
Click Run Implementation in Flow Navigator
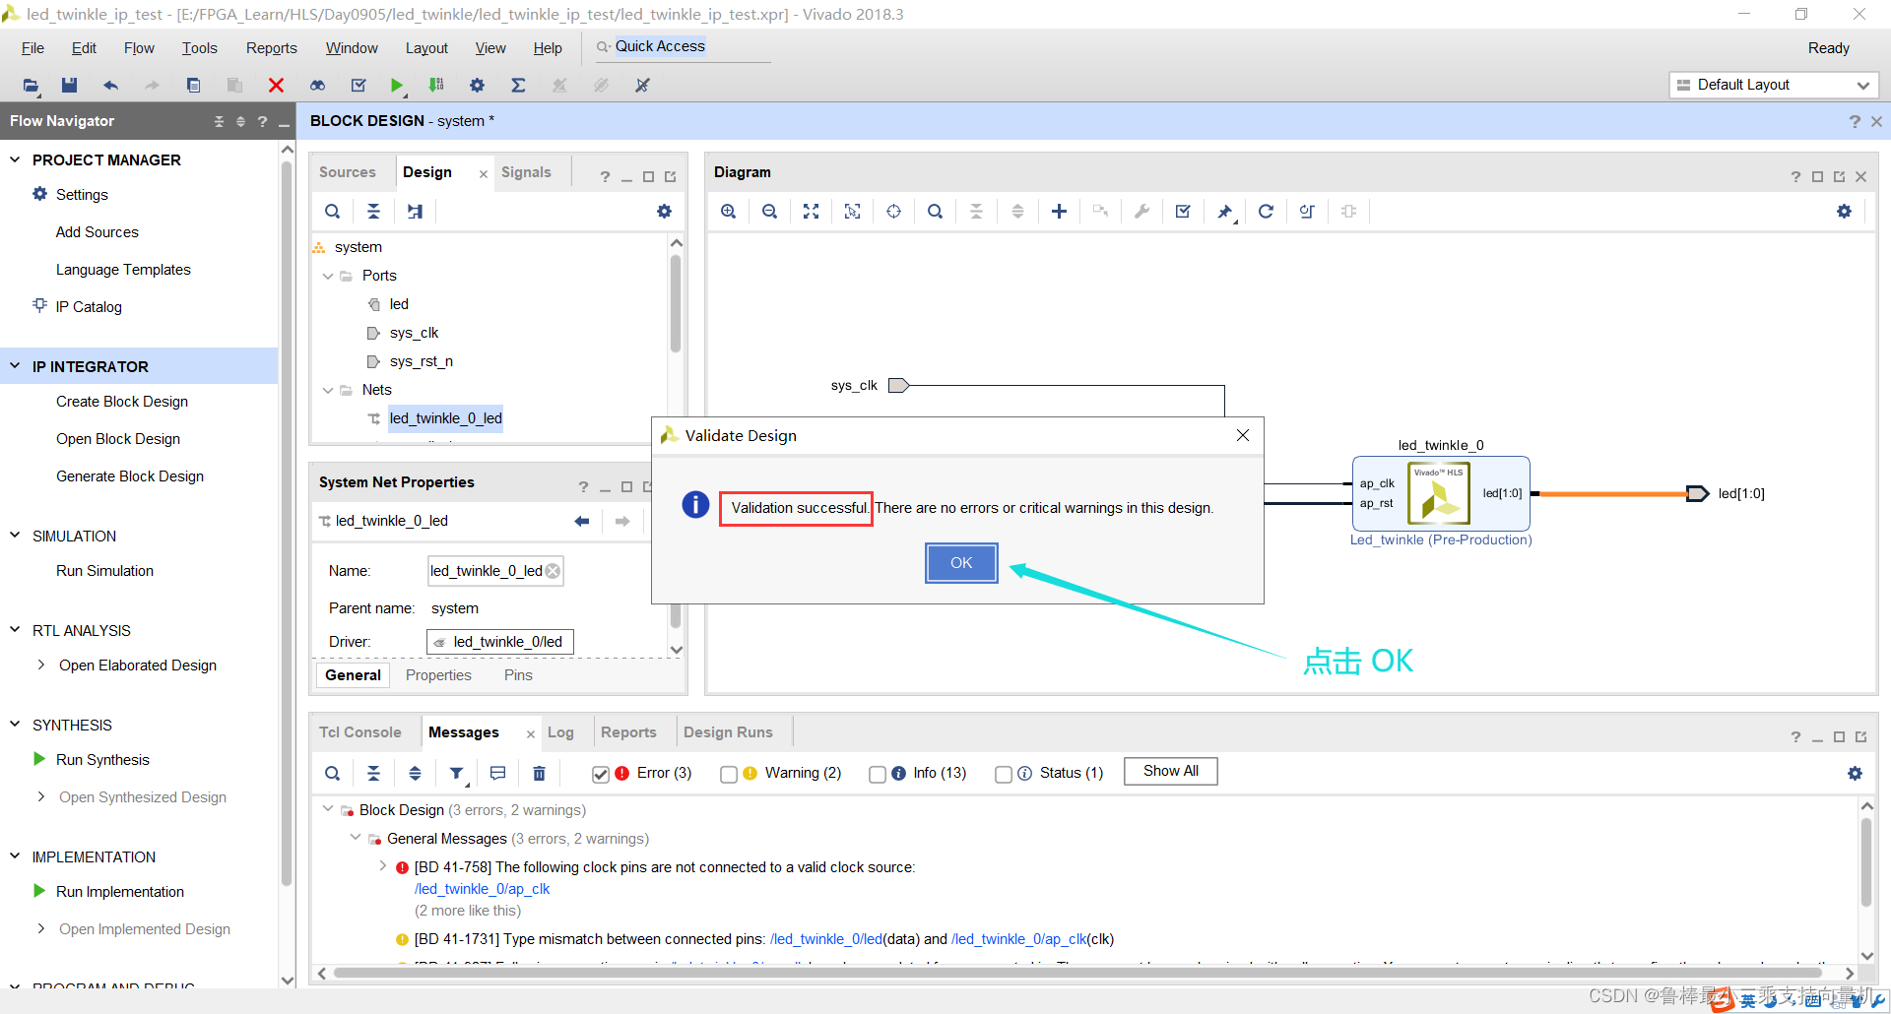pos(120,892)
